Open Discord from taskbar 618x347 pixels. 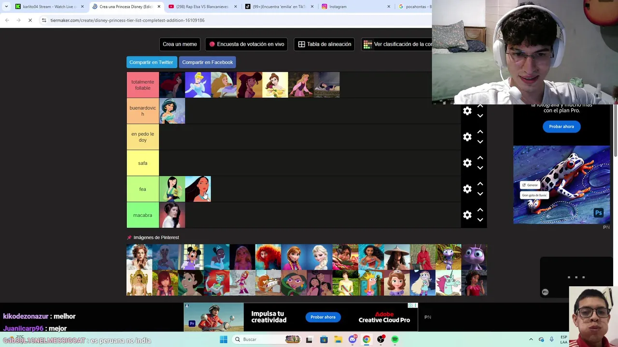coord(352,339)
